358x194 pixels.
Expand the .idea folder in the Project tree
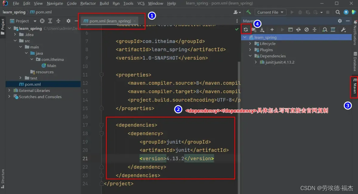point(15,35)
